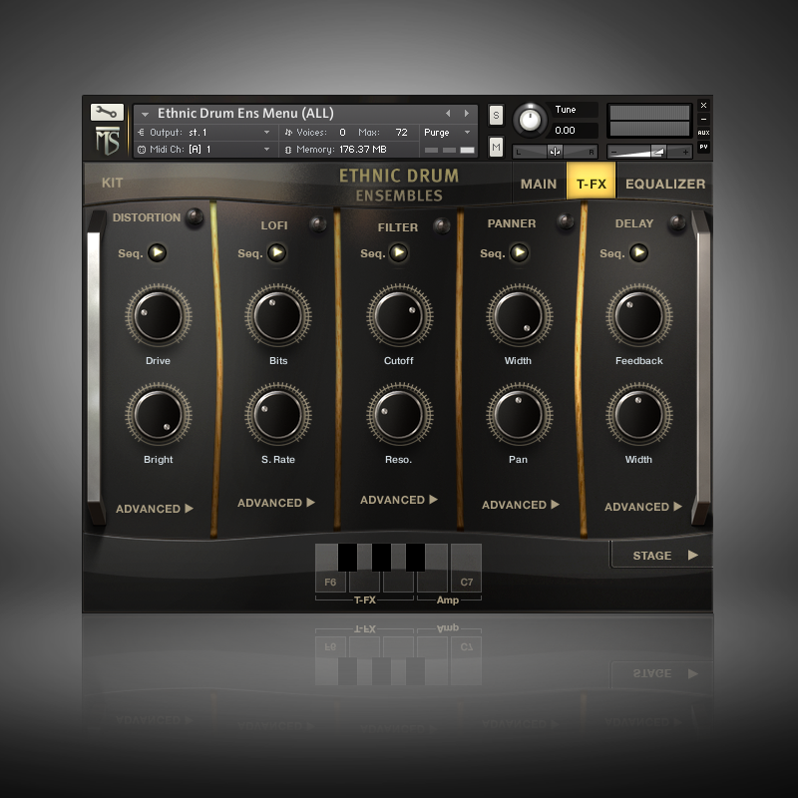Click the Max voices value 72
798x798 pixels.
point(402,133)
